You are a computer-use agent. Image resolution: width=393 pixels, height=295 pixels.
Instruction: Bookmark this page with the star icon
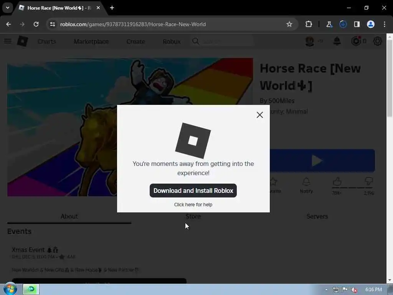(289, 24)
